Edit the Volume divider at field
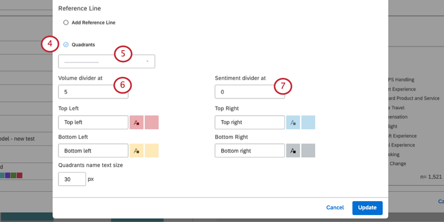Screen dimensions: 444x222 click(x=86, y=92)
